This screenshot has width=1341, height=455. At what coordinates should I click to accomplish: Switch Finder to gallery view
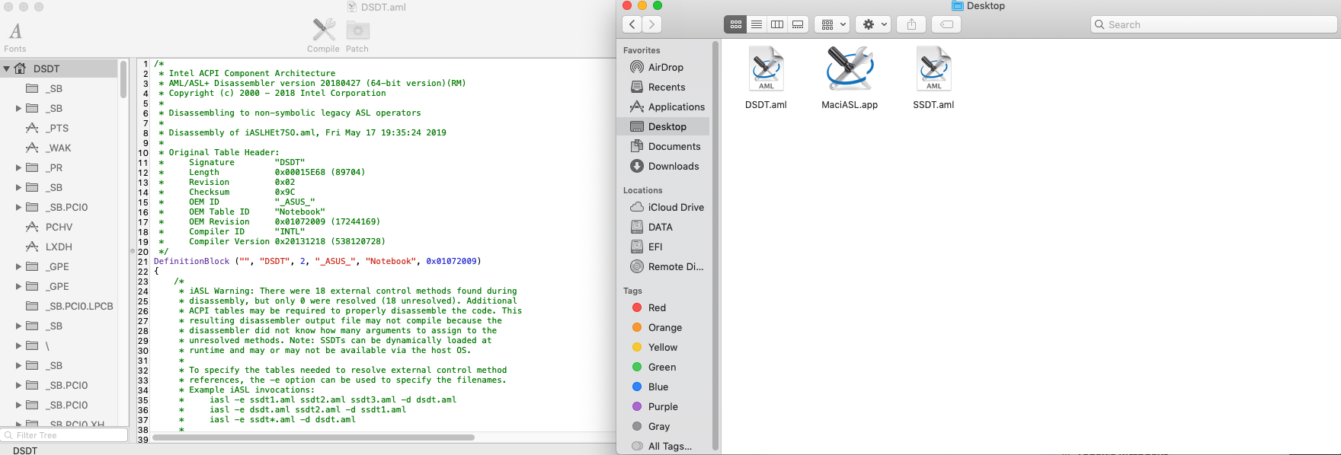798,24
